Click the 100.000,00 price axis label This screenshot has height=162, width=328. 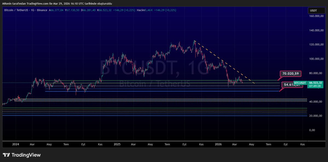coord(316,59)
